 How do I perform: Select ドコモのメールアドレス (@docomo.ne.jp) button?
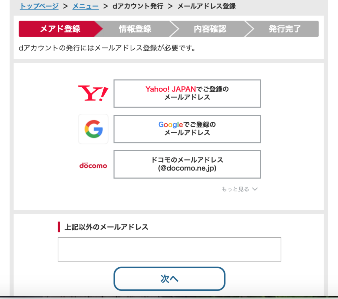[187, 164]
